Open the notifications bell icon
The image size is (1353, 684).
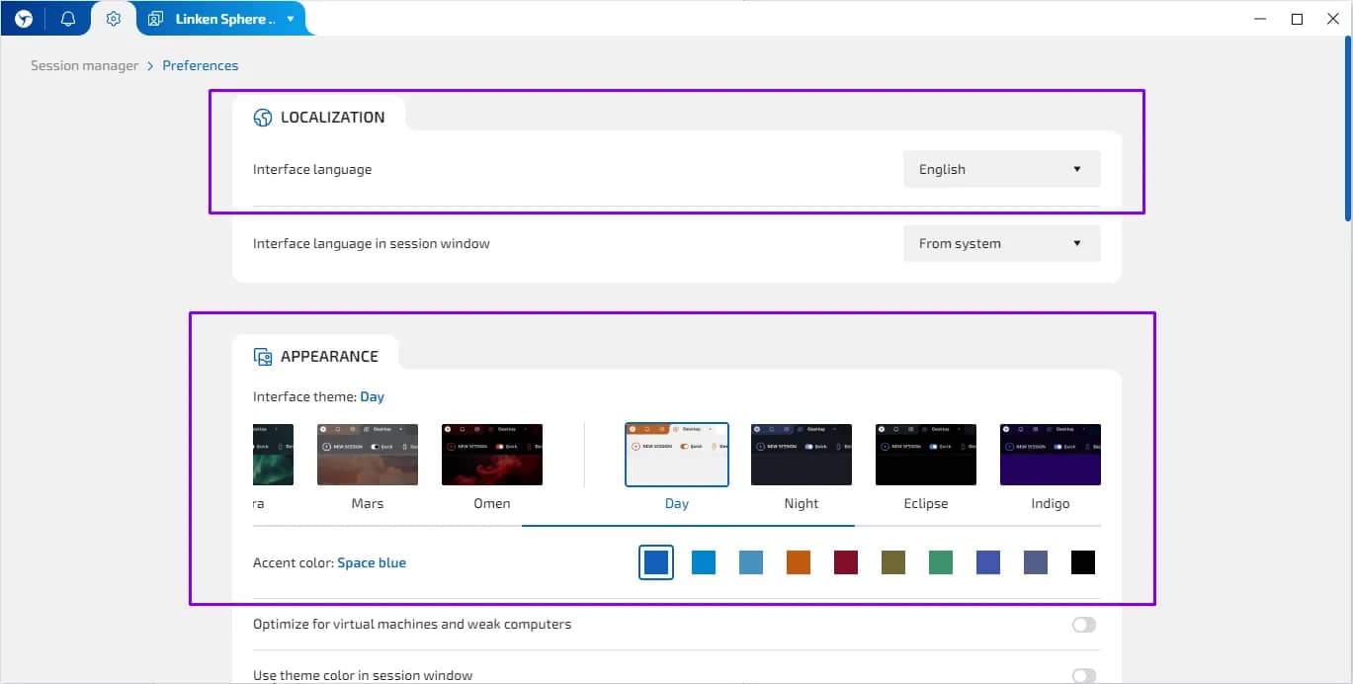click(68, 19)
